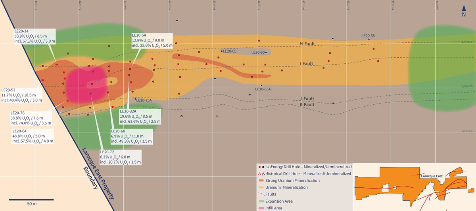This screenshot has width=476, height=211.
Task: Click the J-Fault label
Action: [307, 99]
